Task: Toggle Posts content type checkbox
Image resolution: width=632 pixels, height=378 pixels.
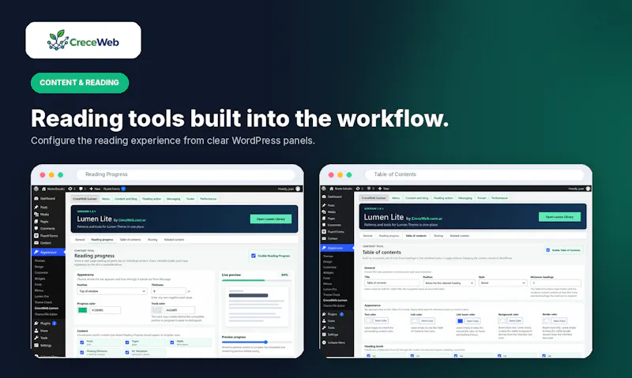Action: (x=82, y=342)
